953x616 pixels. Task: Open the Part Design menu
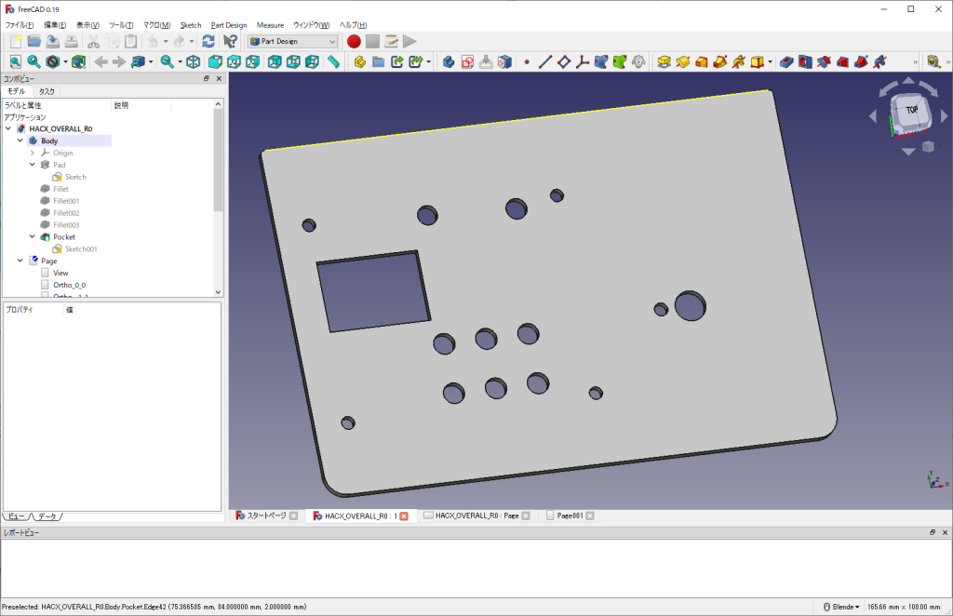pos(229,25)
